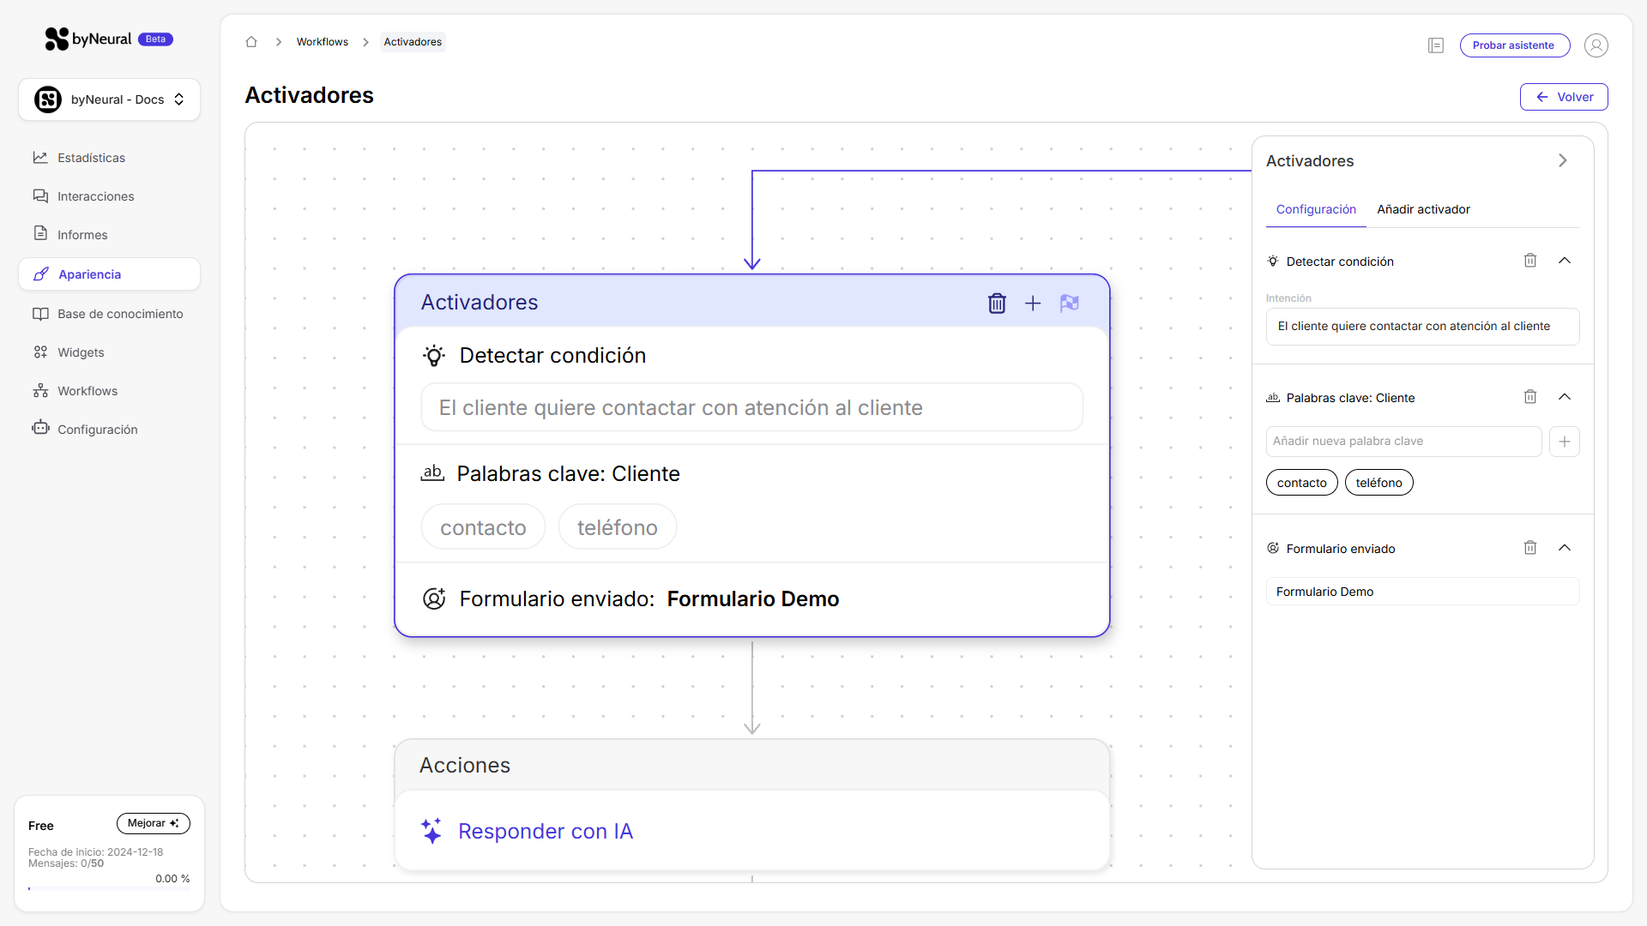Click plus icon in Activadores node header
Image resolution: width=1647 pixels, height=926 pixels.
click(x=1033, y=304)
